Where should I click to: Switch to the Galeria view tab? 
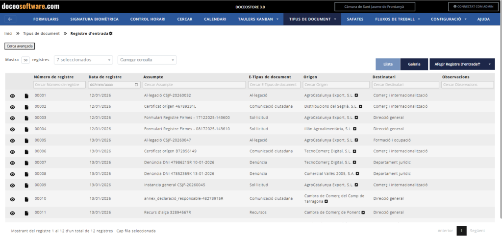tap(414, 64)
